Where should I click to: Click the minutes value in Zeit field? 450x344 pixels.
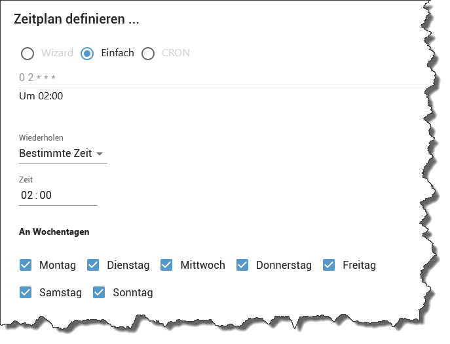pos(45,196)
